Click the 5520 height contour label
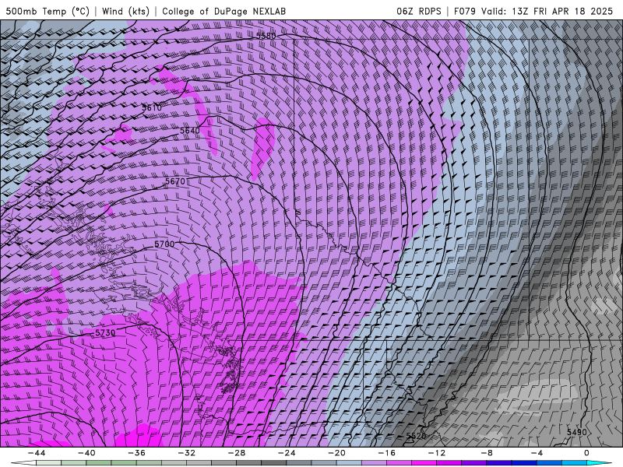This screenshot has width=623, height=467. click(416, 436)
